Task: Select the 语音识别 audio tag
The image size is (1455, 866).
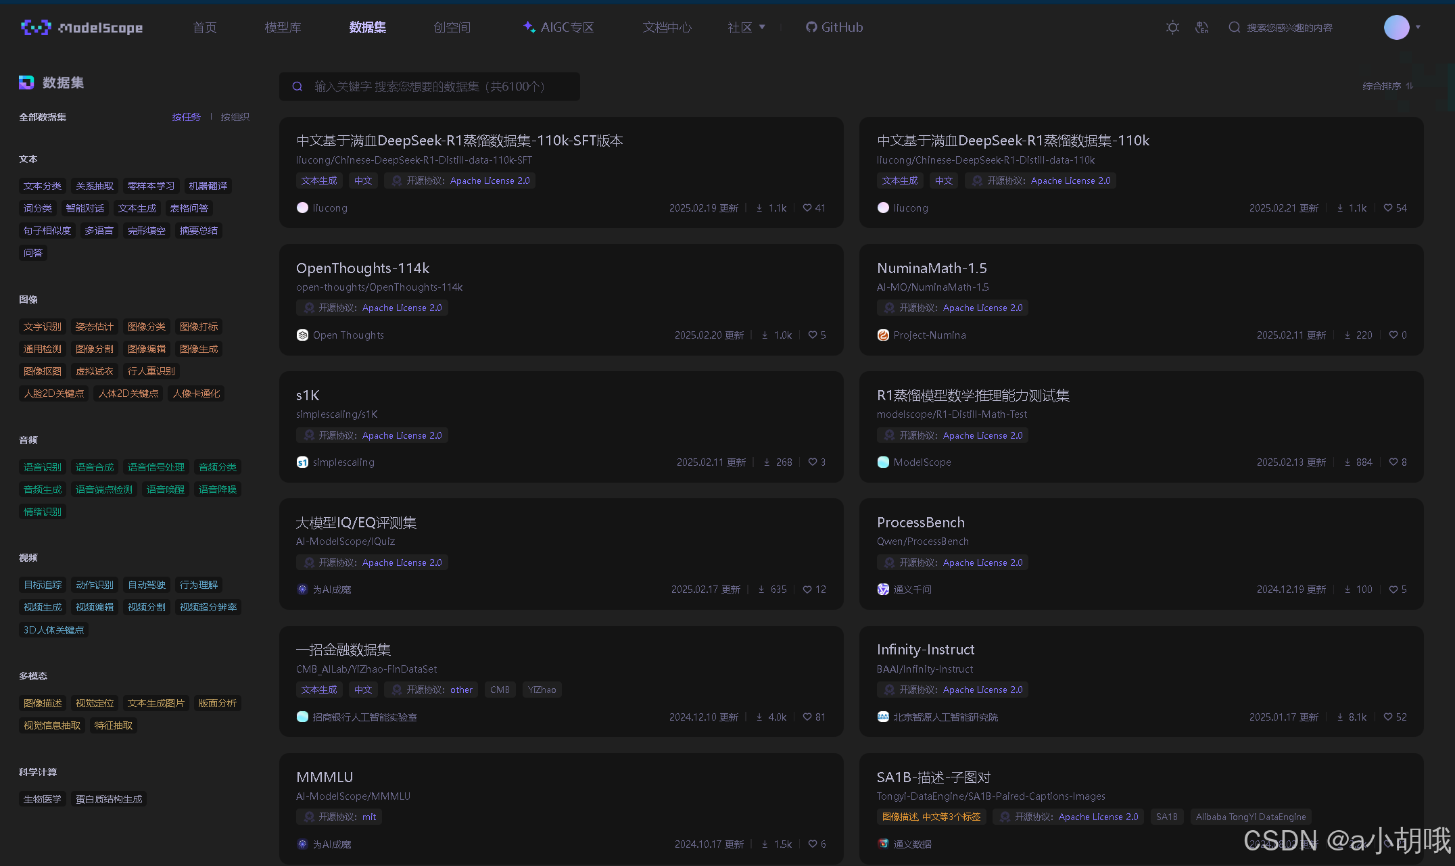Action: click(42, 467)
